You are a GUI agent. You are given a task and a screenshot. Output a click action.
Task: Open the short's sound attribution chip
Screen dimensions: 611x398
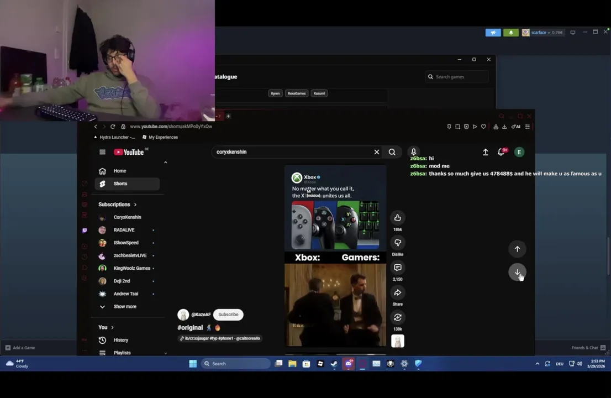click(220, 338)
